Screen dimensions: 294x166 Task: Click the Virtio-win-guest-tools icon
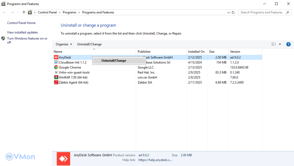[56, 72]
